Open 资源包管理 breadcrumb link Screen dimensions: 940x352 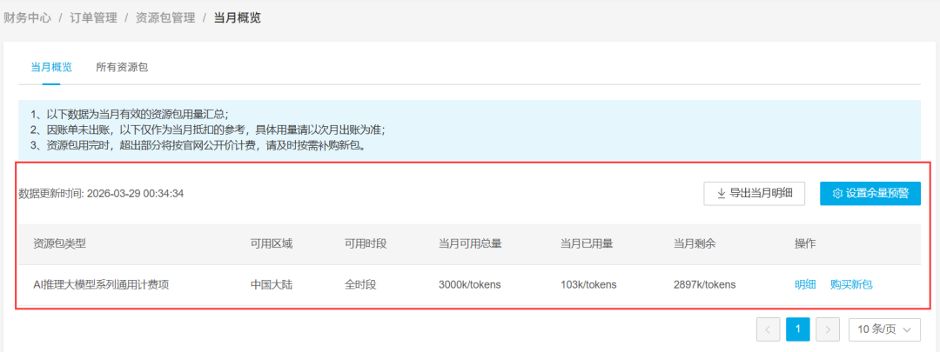tap(165, 18)
